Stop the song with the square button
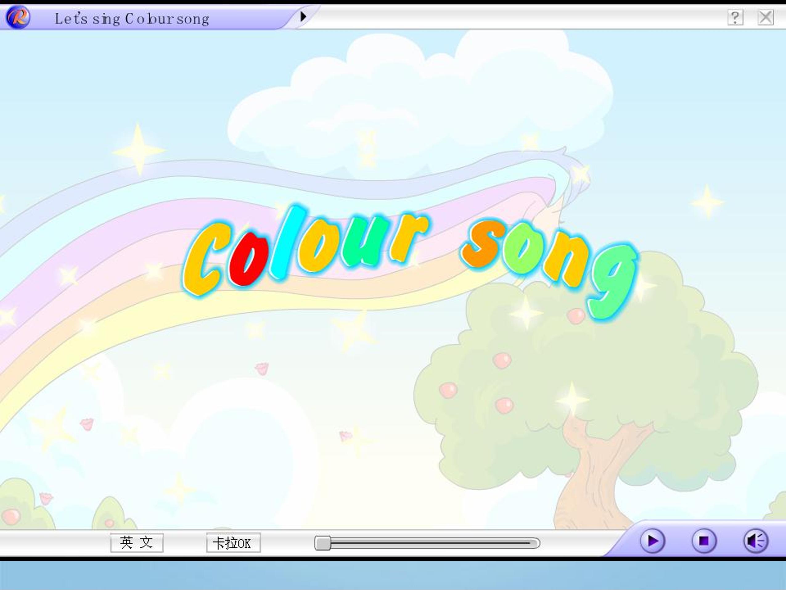The height and width of the screenshot is (590, 786). (704, 541)
